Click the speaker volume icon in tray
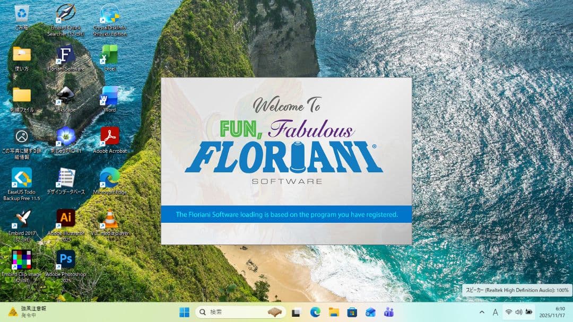Screen dimensions: 573x322 (518, 312)
